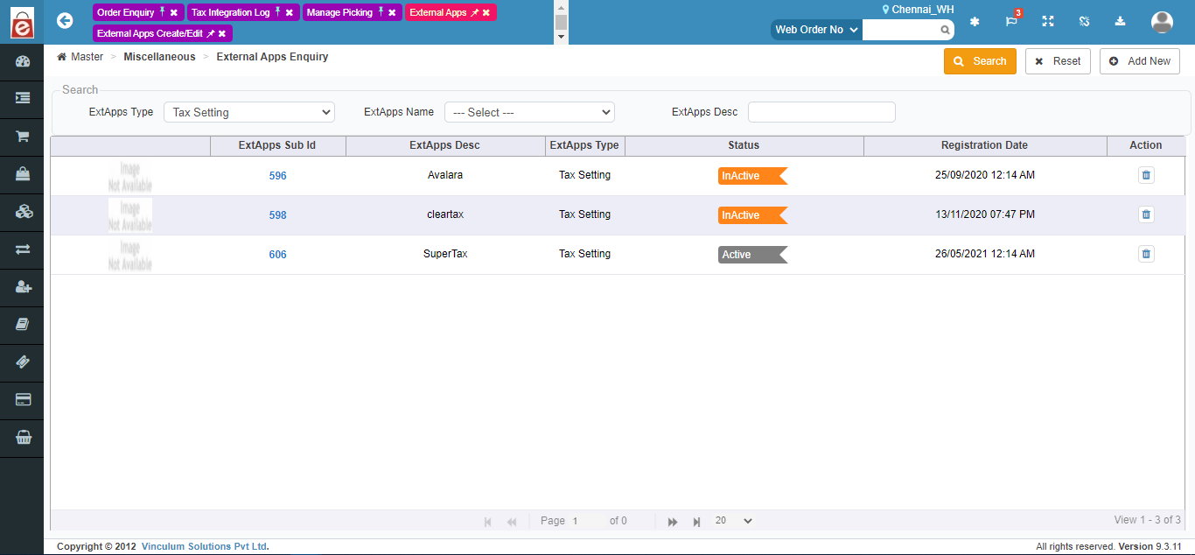Switch to Tax Integration Log tab

point(231,12)
